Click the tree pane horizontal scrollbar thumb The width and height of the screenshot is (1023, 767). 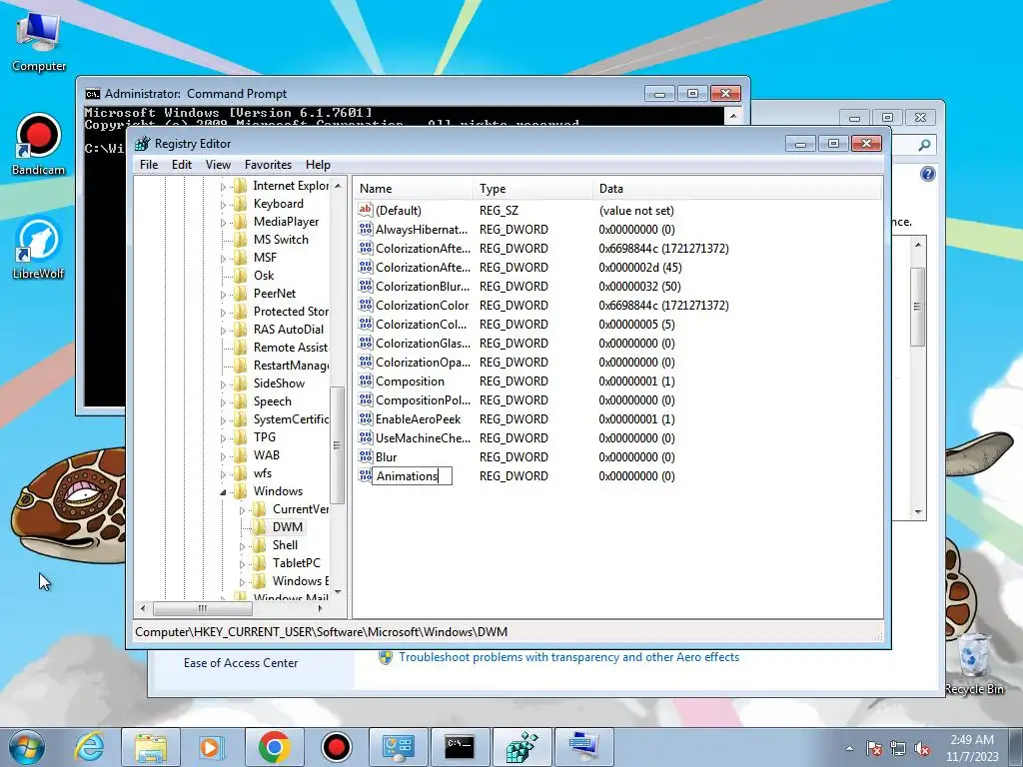pyautogui.click(x=202, y=608)
